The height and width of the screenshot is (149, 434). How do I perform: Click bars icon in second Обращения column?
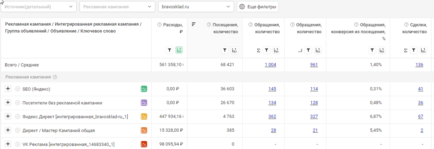click(300, 51)
